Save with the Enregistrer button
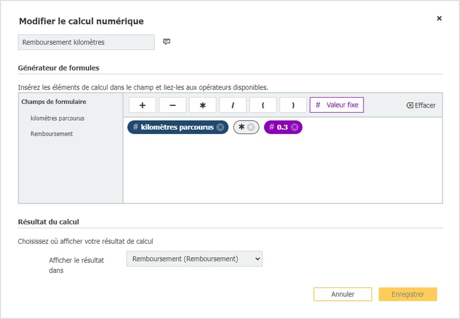Screen dimensions: 460x319 [x=408, y=294]
